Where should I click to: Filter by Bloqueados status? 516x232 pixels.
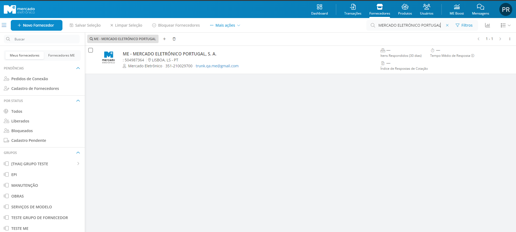pyautogui.click(x=22, y=131)
